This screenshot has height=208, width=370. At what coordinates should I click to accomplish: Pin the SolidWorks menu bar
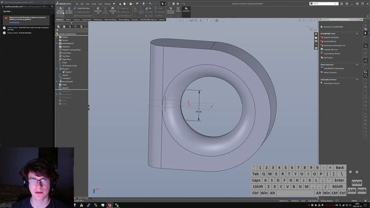pyautogui.click(x=114, y=4)
